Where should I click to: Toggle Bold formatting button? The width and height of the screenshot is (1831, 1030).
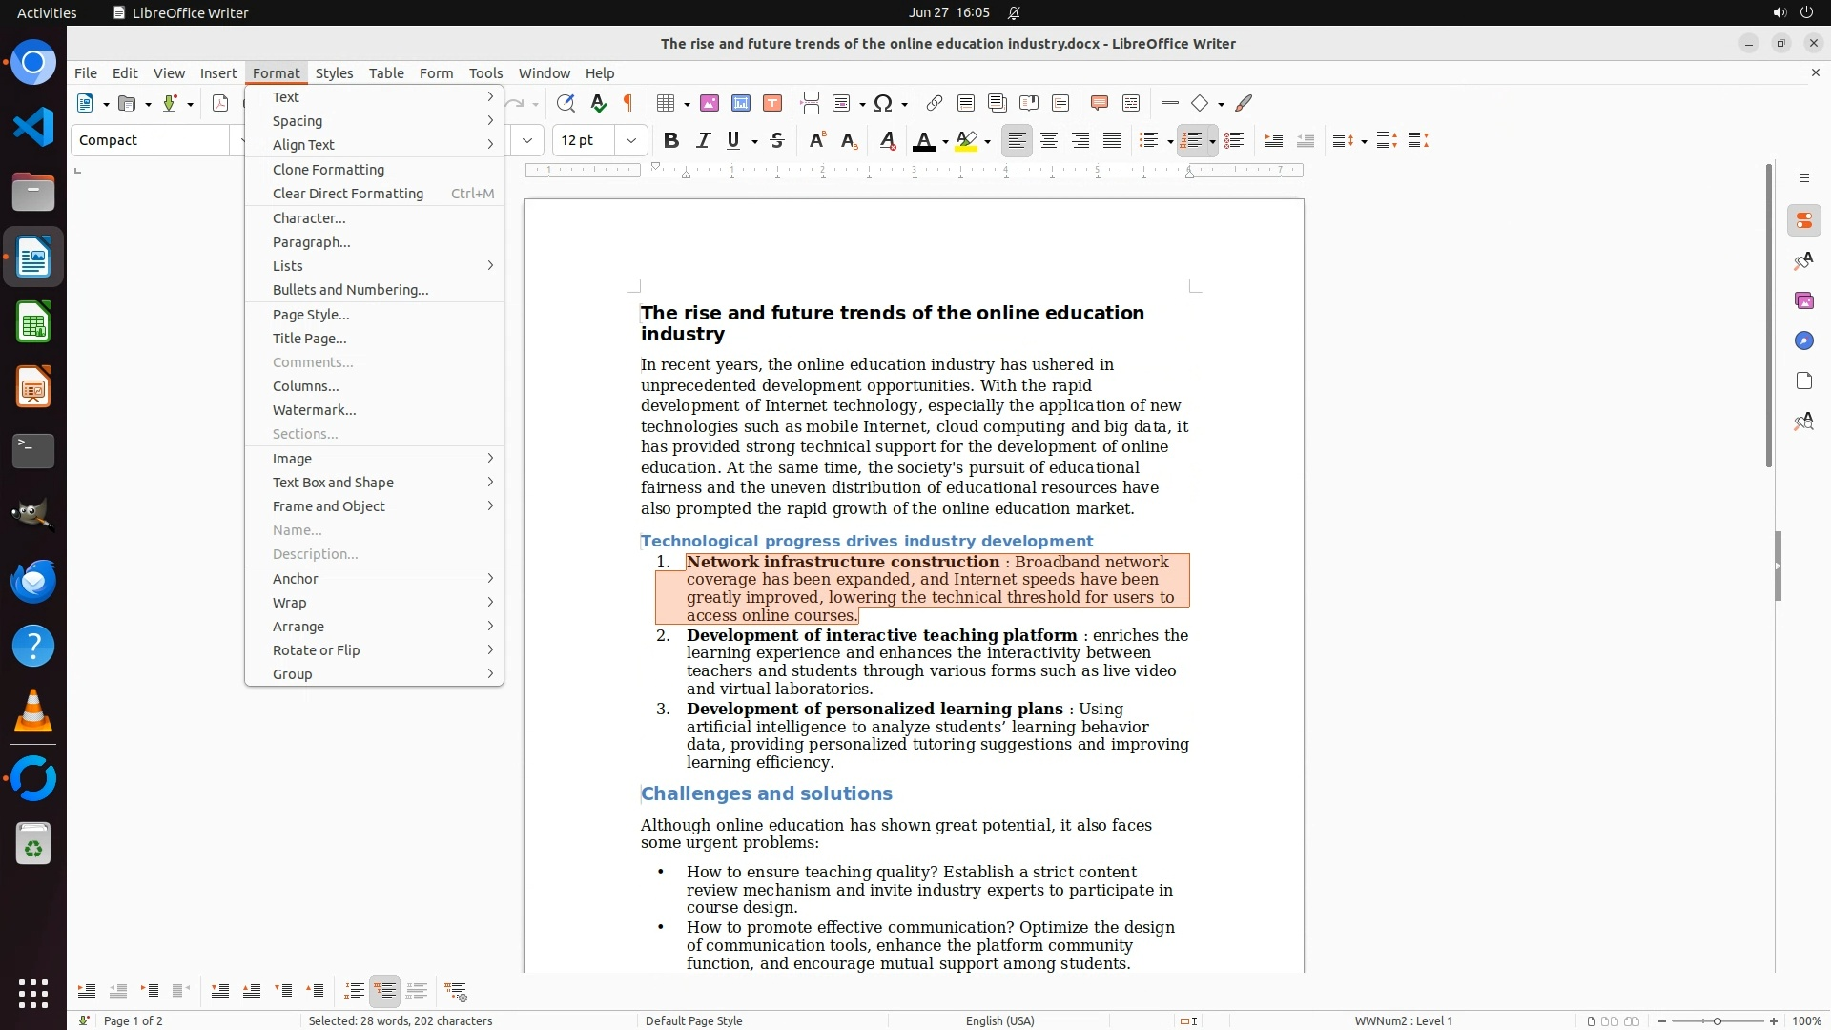pos(670,140)
